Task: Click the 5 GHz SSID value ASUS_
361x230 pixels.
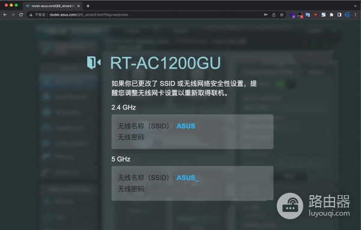Action: coord(188,178)
